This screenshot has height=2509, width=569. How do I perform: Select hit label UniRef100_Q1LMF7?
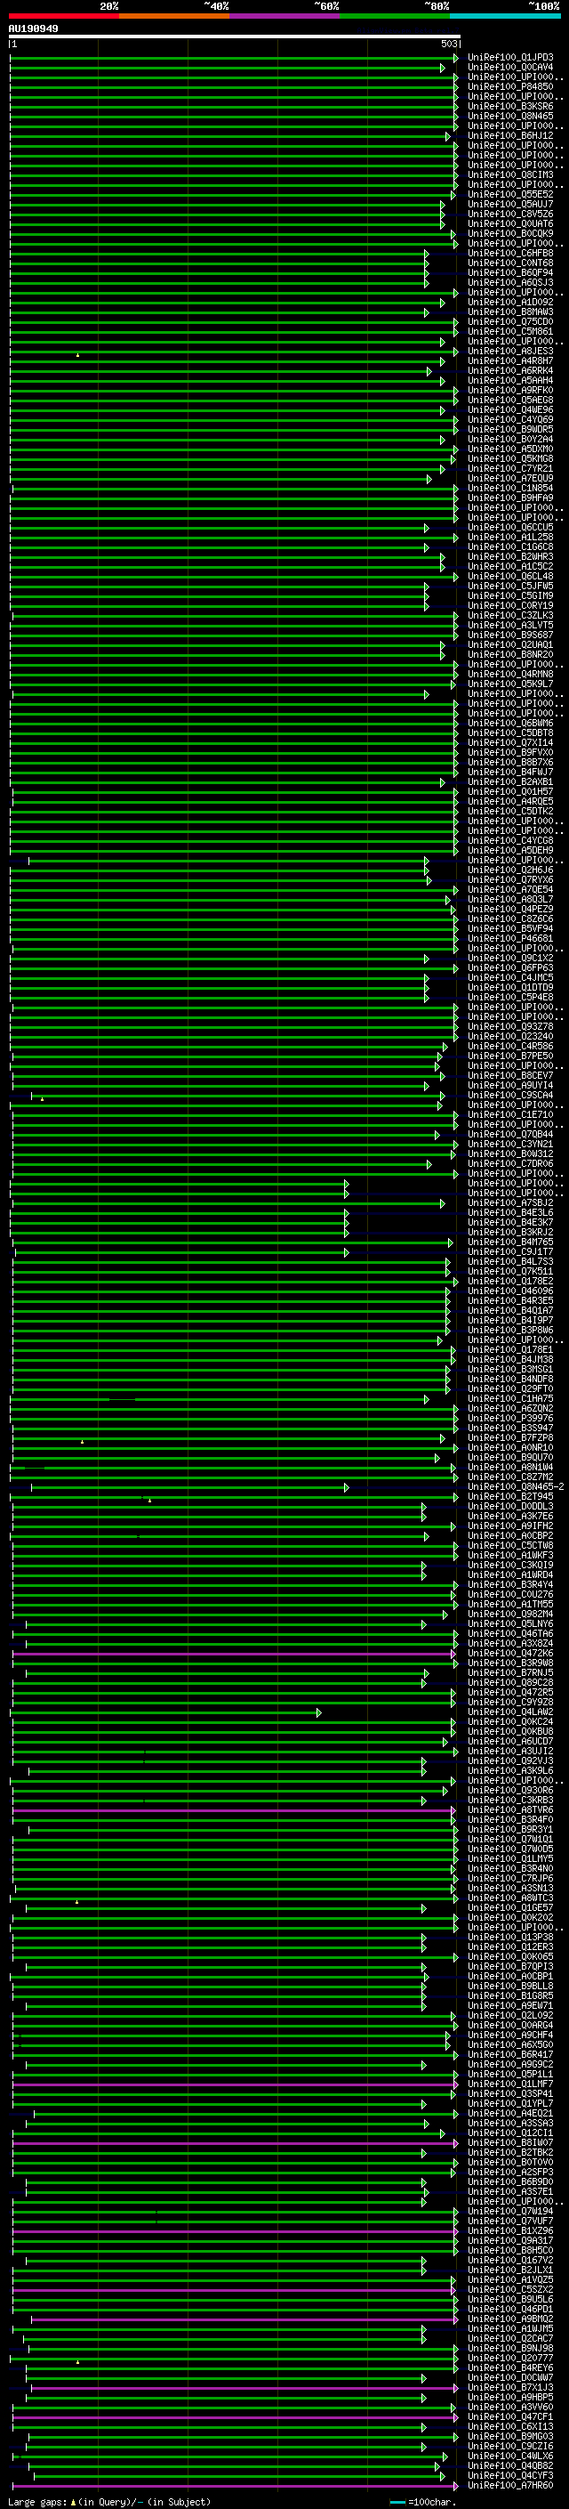click(x=510, y=2084)
